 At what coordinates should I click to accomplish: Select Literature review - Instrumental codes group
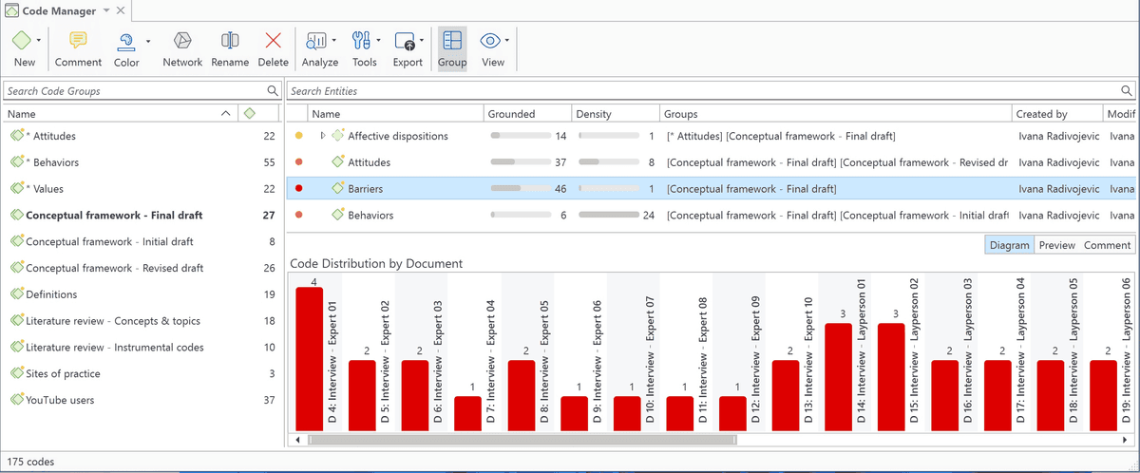click(x=142, y=348)
